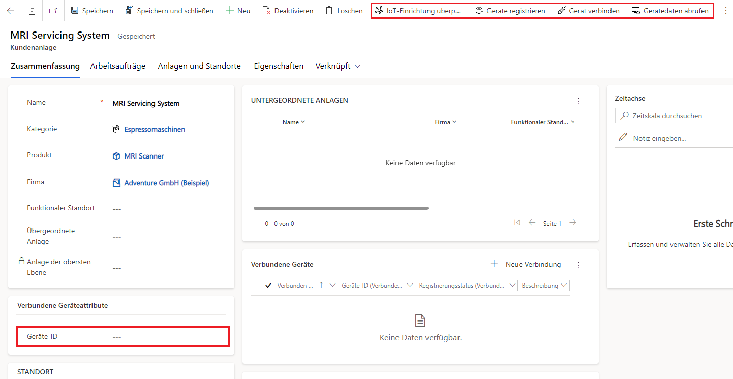Click the back arrow icon
The height and width of the screenshot is (379, 733).
(x=10, y=10)
